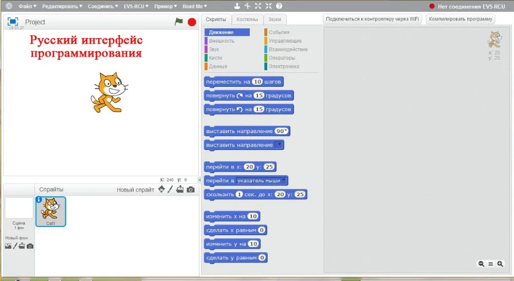Zoom out the scripts area
The height and width of the screenshot is (281, 514).
(x=481, y=264)
